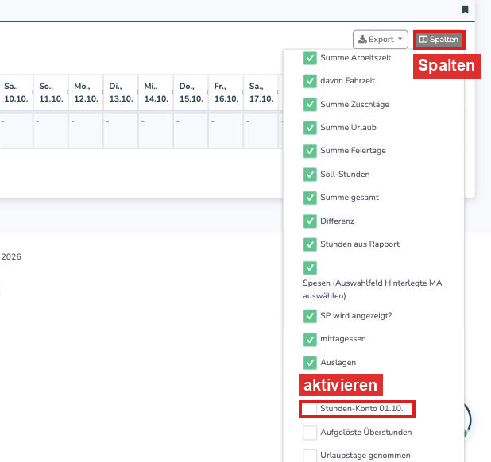The width and height of the screenshot is (491, 462).
Task: Click the So., 11.10. column header
Action: (51, 93)
